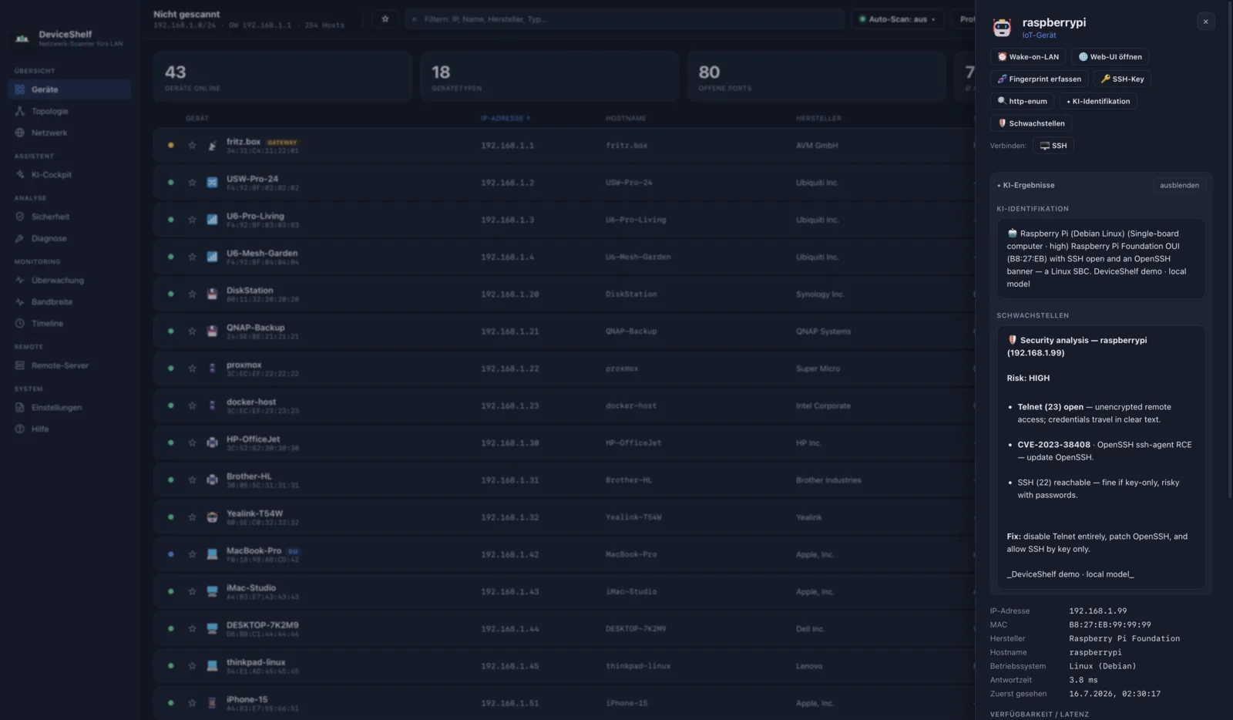Screen dimensions: 1233x720
Task: Favorite the MacBook-Pro star
Action: 192,554
